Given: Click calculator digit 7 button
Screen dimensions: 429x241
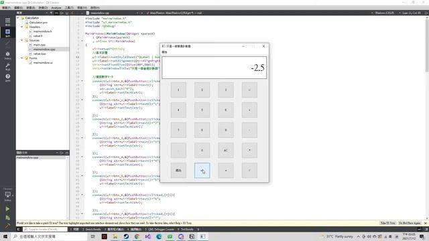Looking at the screenshot, I should tap(178, 130).
